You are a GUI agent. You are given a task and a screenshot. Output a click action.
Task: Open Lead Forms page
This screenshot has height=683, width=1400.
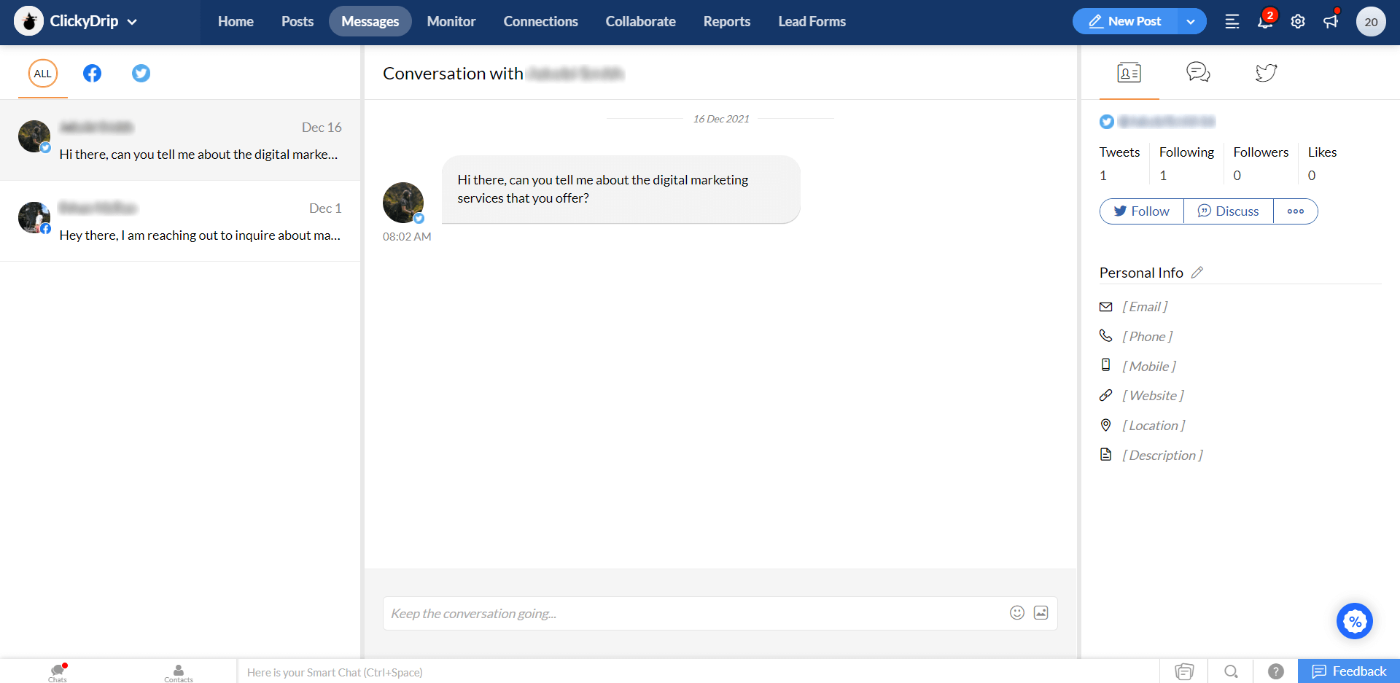(812, 22)
